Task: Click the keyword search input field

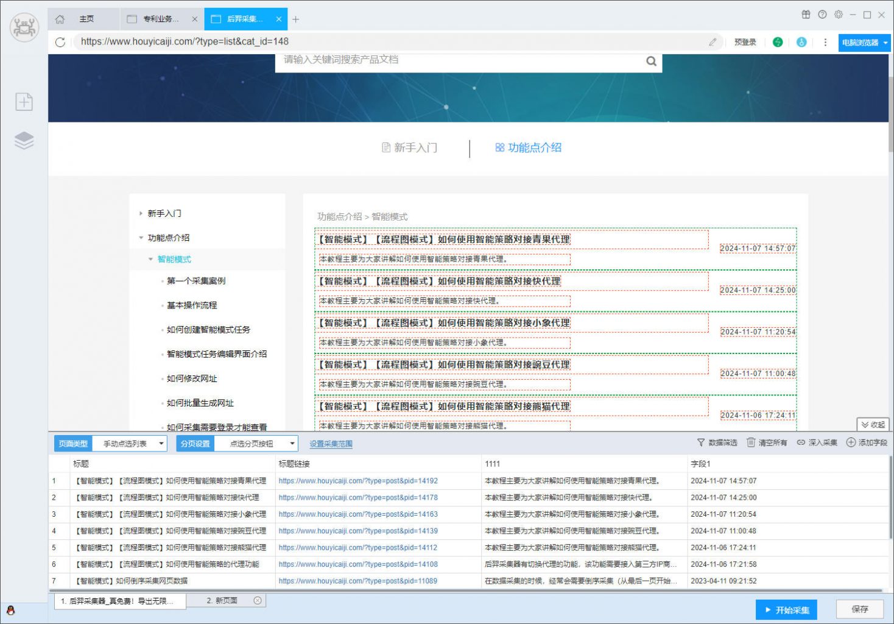Action: pyautogui.click(x=457, y=60)
